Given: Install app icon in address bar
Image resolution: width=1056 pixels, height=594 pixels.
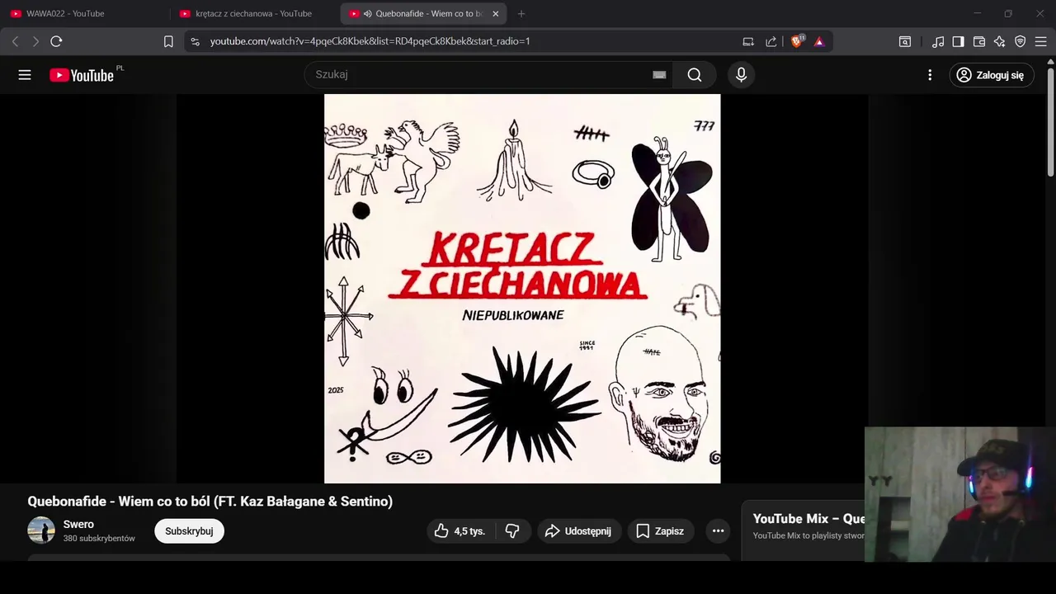Looking at the screenshot, I should point(748,41).
